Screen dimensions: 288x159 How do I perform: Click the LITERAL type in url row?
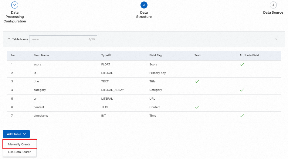coord(107,99)
